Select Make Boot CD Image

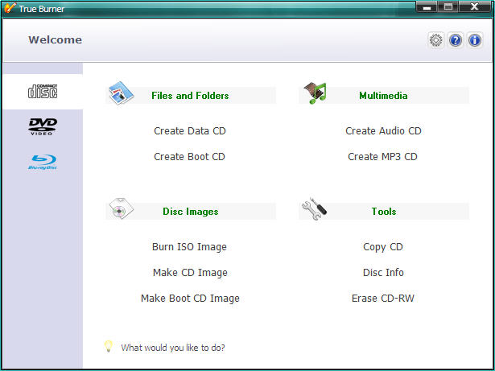(190, 299)
